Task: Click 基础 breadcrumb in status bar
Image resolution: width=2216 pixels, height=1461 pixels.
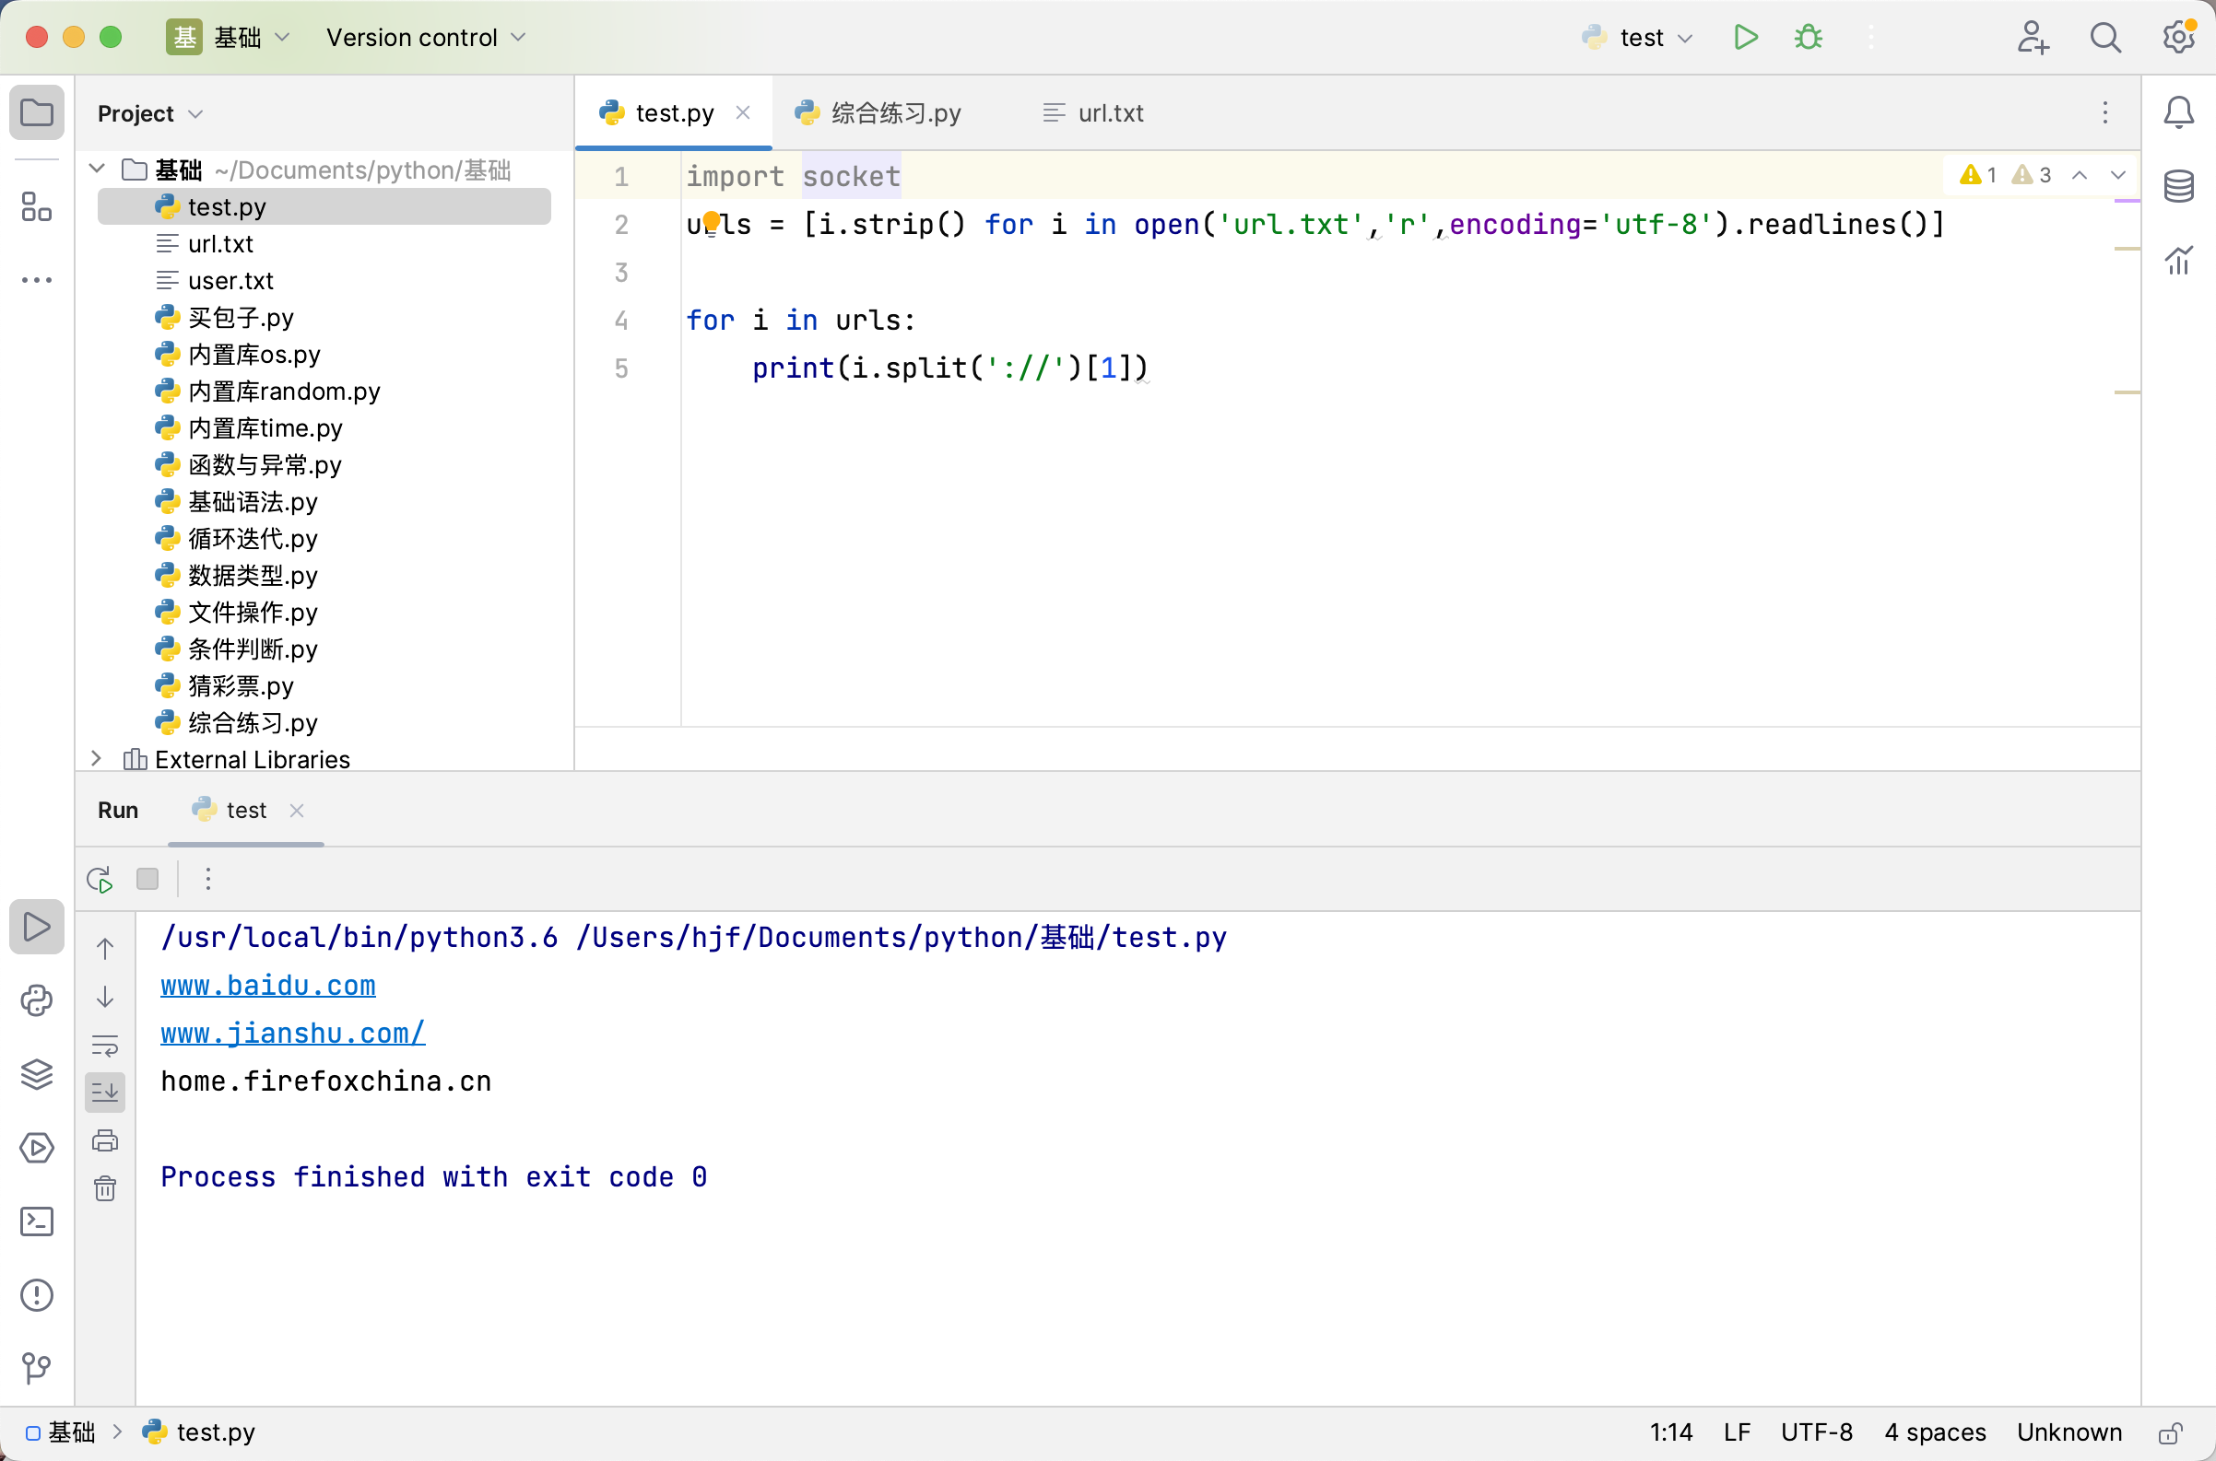Action: [62, 1432]
